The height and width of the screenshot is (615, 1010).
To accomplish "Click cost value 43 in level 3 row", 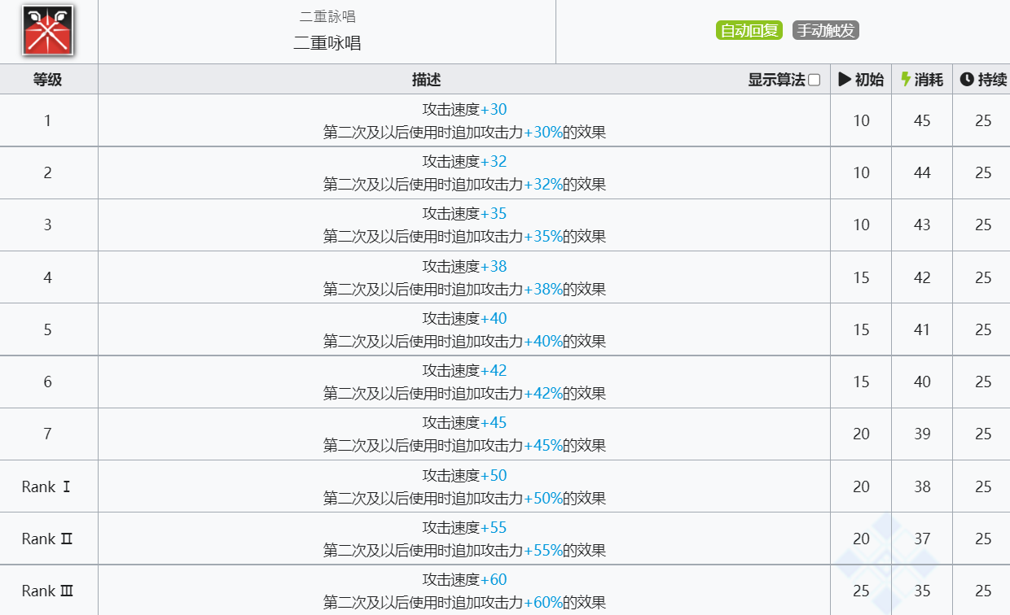I will click(x=922, y=225).
